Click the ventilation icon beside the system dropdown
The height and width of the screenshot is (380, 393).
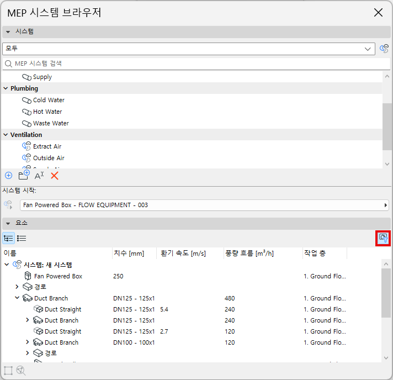pos(384,49)
